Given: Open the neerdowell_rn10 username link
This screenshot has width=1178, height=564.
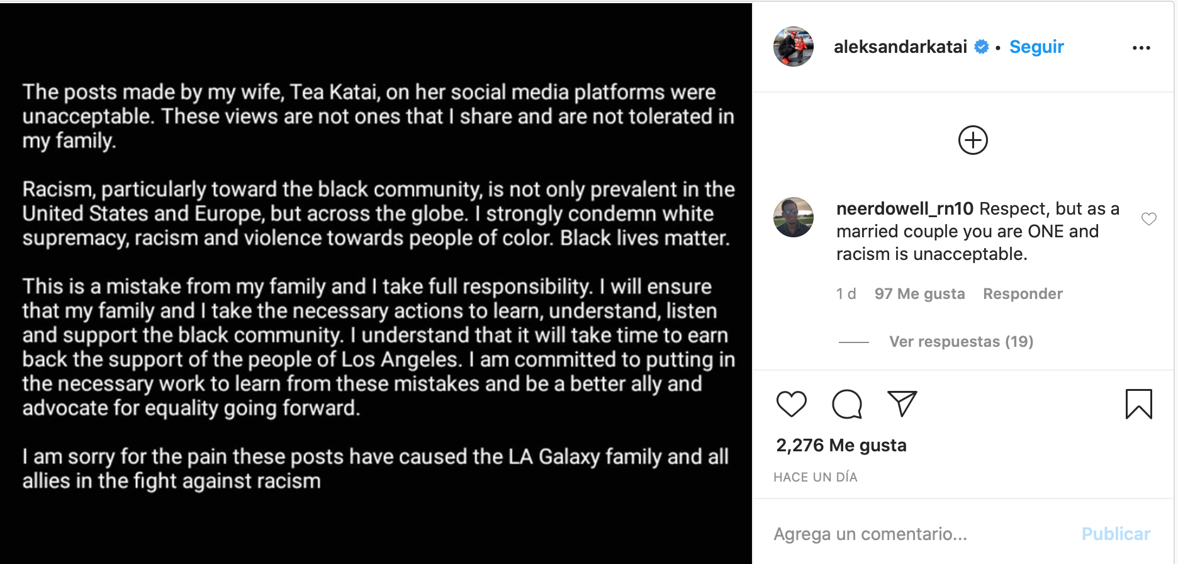Looking at the screenshot, I should [x=904, y=209].
